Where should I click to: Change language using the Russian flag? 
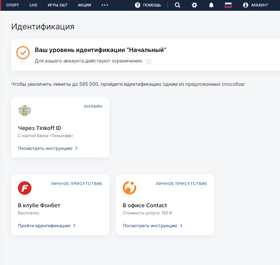pyautogui.click(x=228, y=5)
